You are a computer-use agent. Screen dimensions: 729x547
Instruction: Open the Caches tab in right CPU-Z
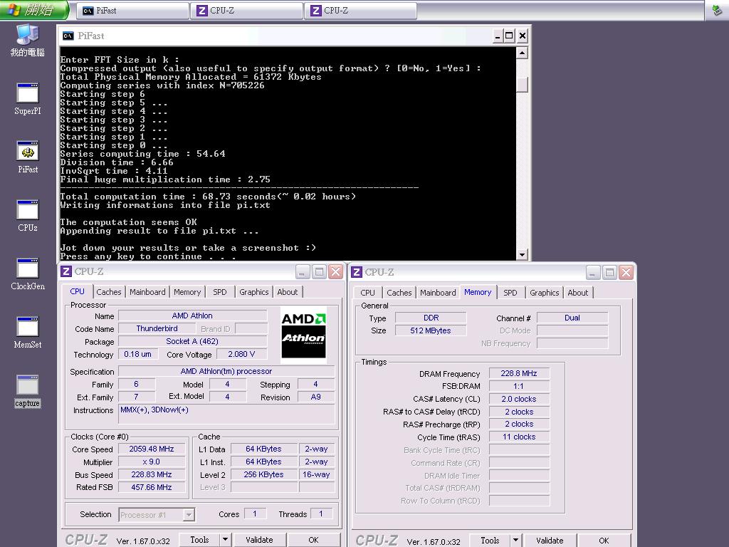[x=399, y=293]
